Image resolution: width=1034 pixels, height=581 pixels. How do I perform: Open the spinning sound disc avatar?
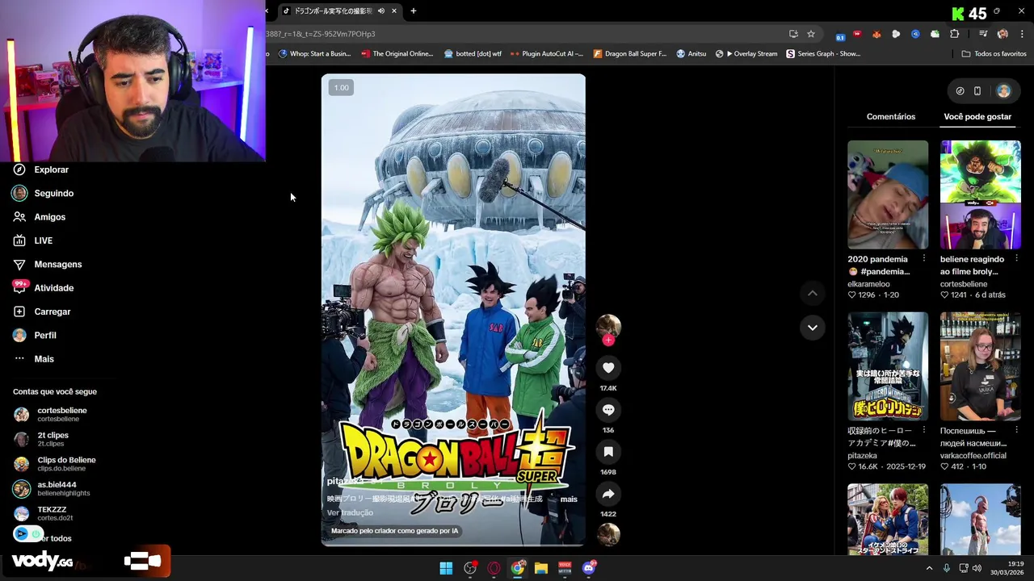[608, 534]
